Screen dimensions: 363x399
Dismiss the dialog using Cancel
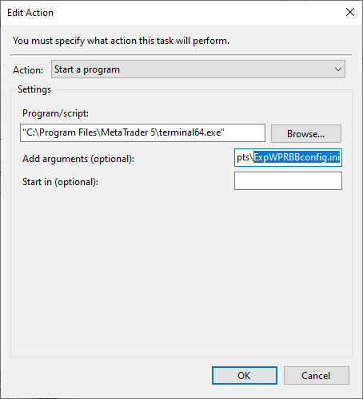tap(316, 375)
